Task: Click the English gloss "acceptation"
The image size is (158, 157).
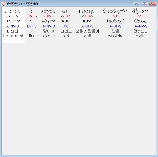Action: [116, 36]
